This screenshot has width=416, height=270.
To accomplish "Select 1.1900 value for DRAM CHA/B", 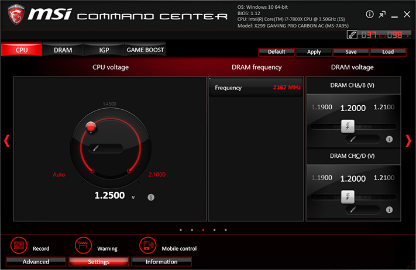I will point(322,107).
